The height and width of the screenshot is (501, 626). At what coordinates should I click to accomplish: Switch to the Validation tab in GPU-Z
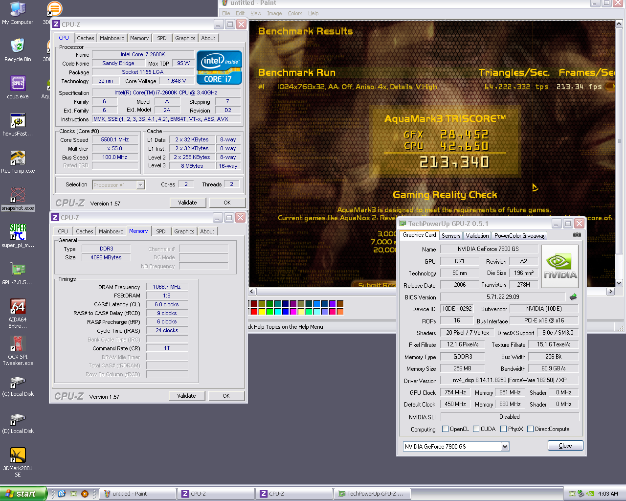pyautogui.click(x=477, y=236)
